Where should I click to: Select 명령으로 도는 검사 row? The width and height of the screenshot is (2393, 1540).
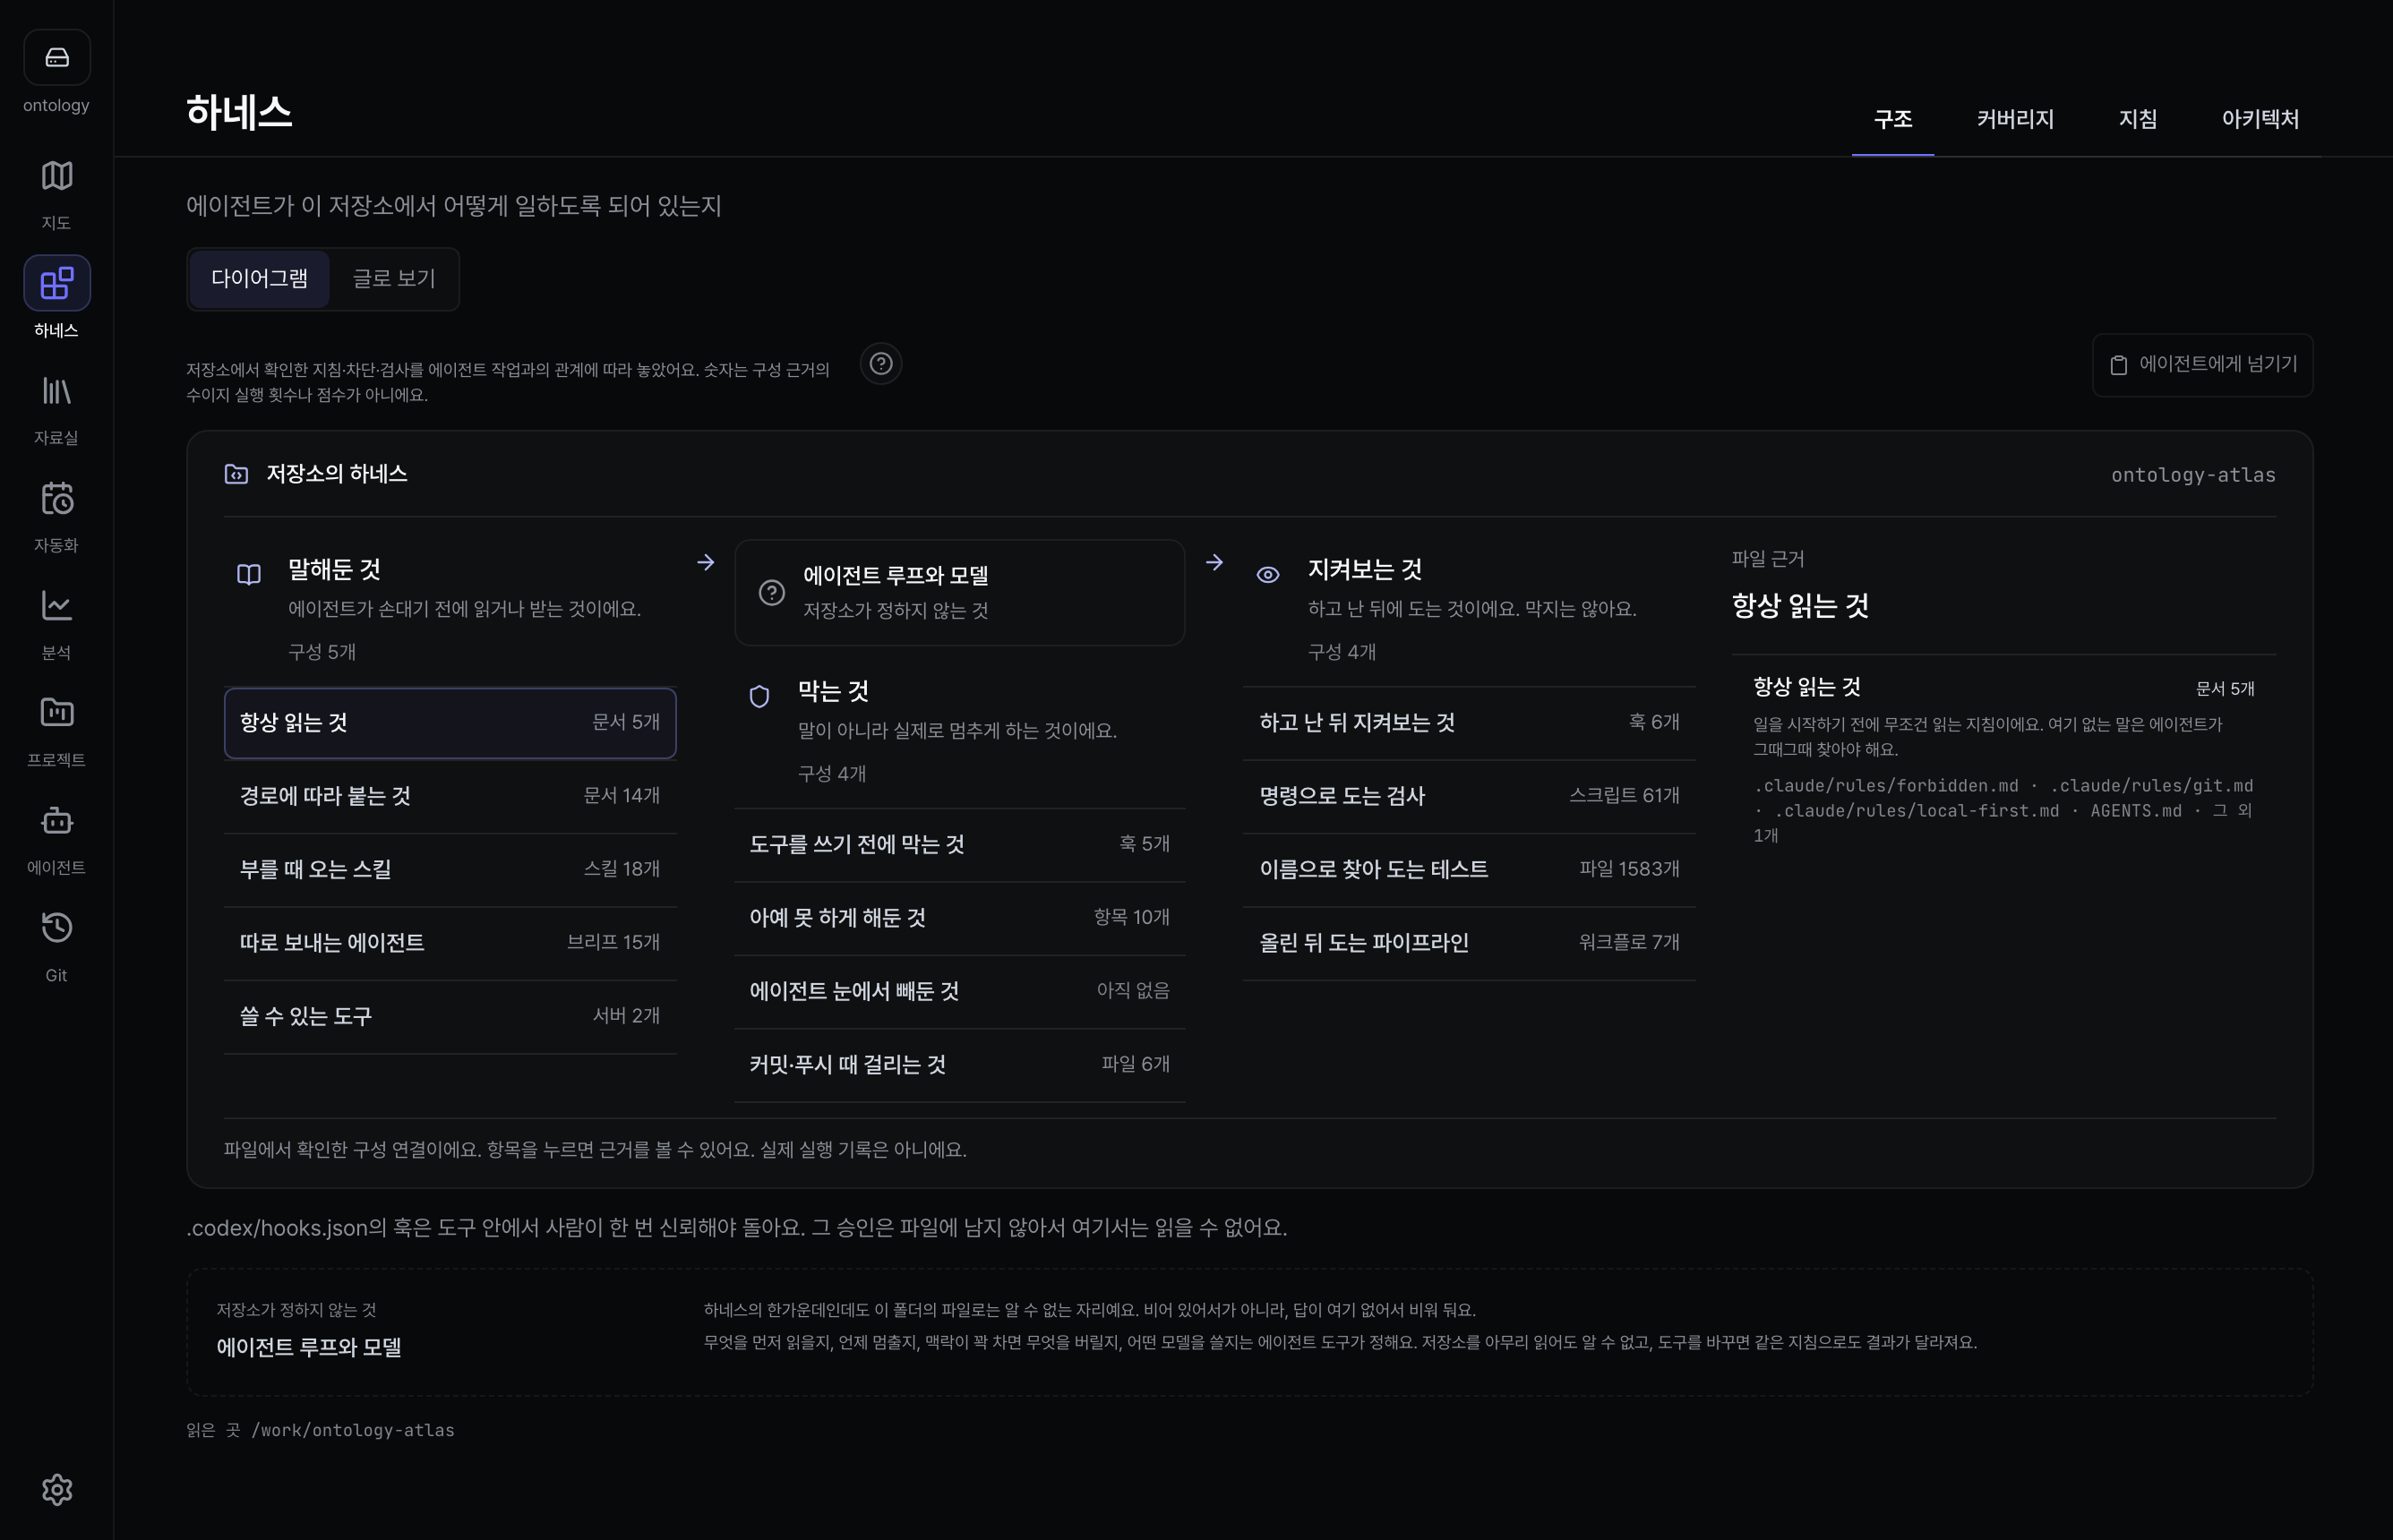(x=1469, y=796)
